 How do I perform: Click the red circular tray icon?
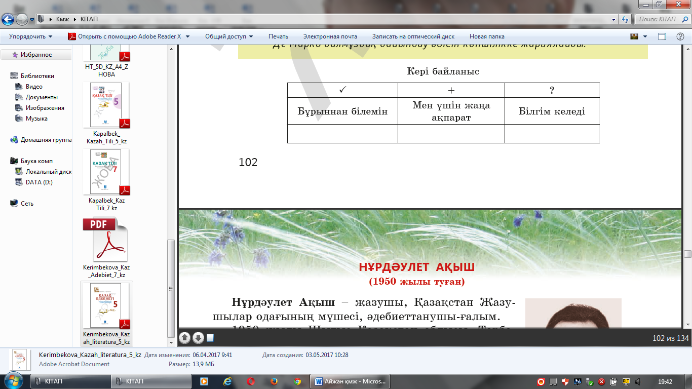pyautogui.click(x=541, y=381)
